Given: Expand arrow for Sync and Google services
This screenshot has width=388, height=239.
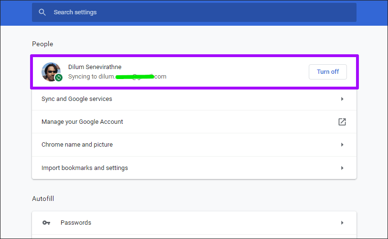Looking at the screenshot, I should click(x=342, y=99).
